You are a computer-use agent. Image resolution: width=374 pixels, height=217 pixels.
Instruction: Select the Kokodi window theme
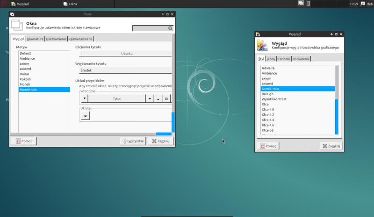click(x=25, y=79)
